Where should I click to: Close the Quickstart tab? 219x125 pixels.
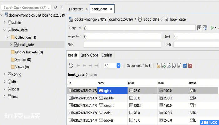point(87,9)
